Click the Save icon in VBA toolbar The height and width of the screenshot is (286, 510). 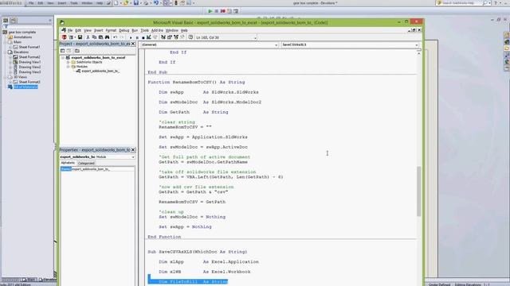point(80,37)
